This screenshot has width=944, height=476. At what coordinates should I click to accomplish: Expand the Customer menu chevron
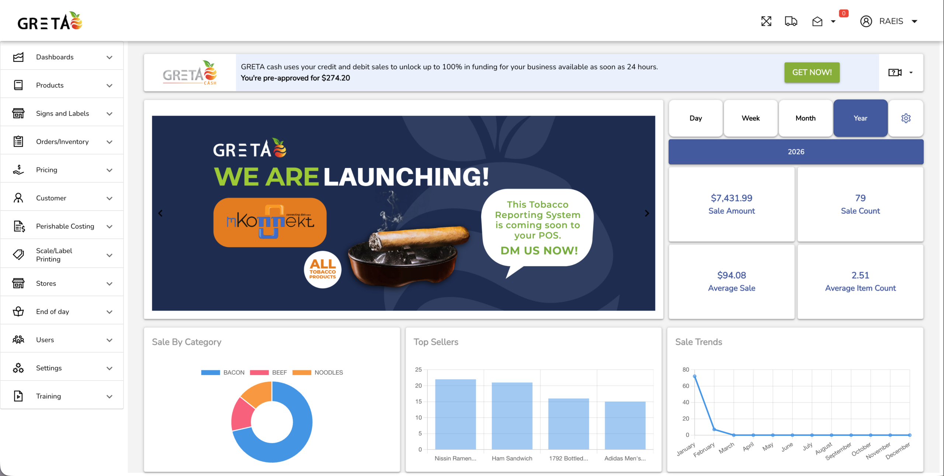[x=110, y=198]
